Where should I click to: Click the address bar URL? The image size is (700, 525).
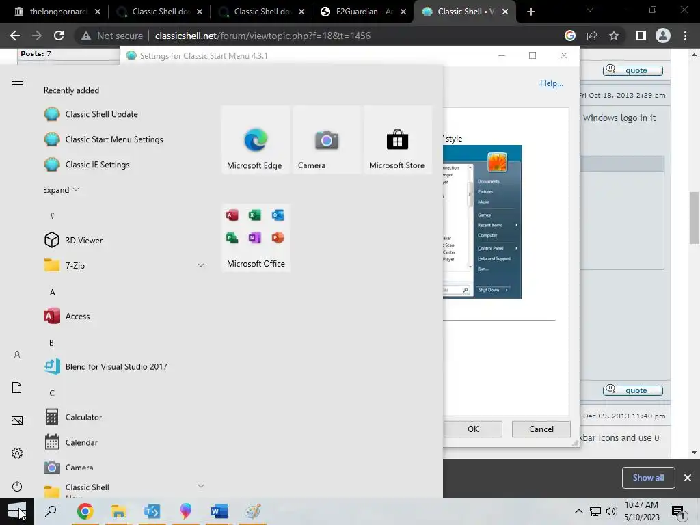point(262,36)
